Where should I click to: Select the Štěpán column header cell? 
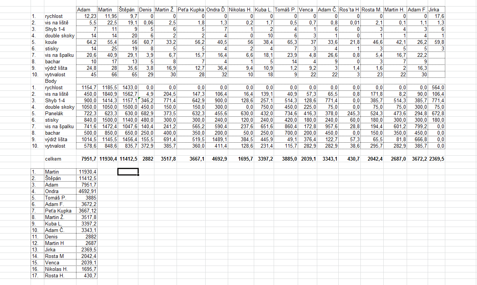click(128, 10)
